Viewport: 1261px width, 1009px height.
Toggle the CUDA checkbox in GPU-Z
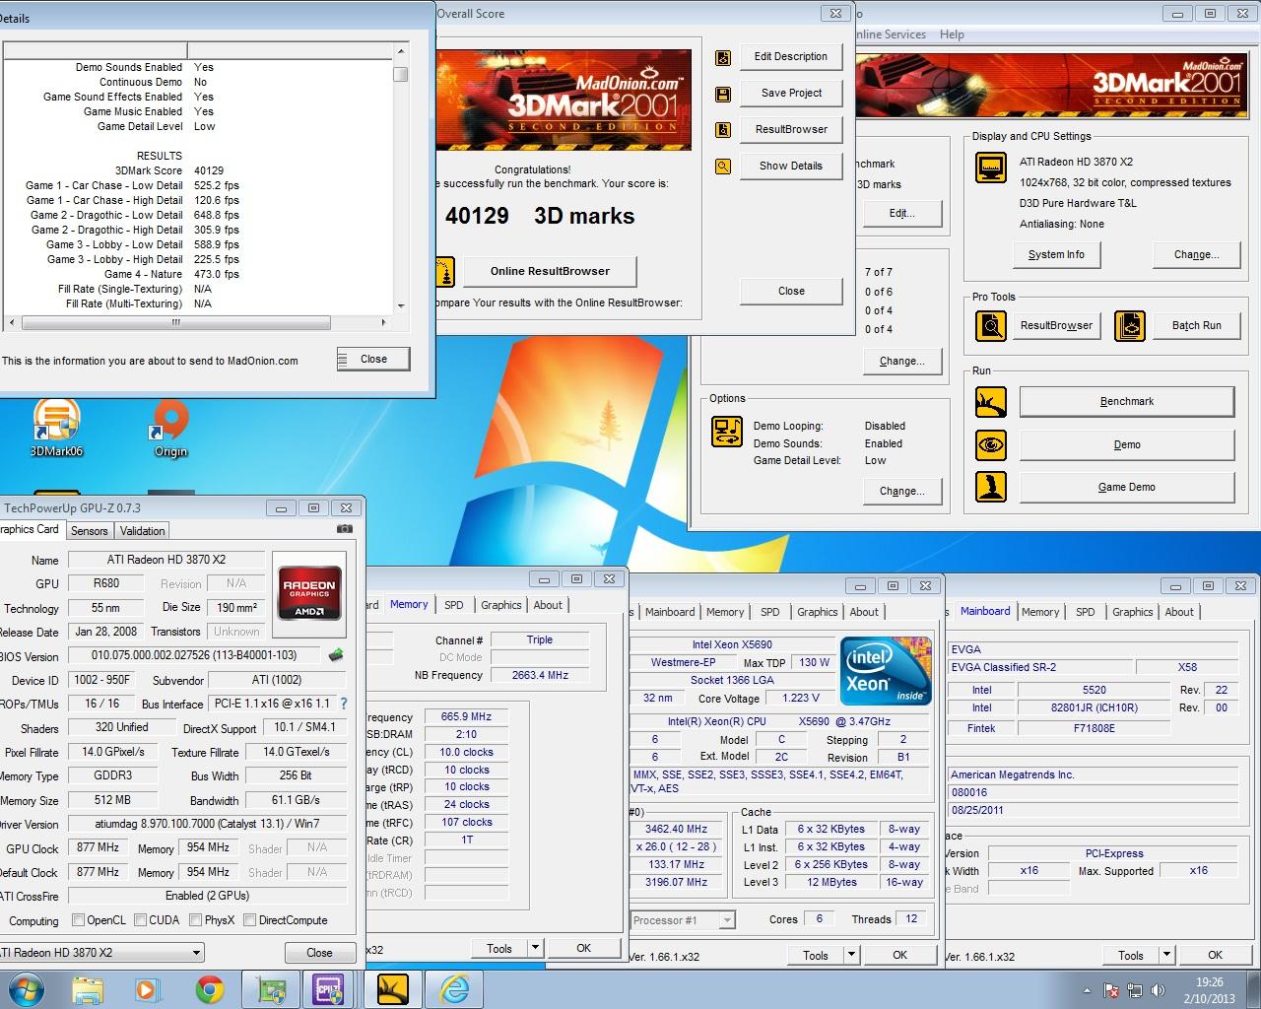pyautogui.click(x=140, y=920)
